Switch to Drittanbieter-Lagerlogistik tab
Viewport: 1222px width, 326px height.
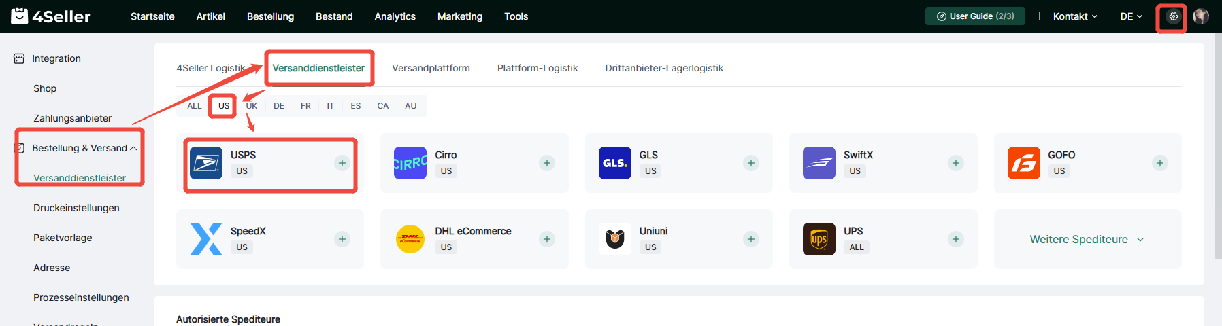click(664, 68)
